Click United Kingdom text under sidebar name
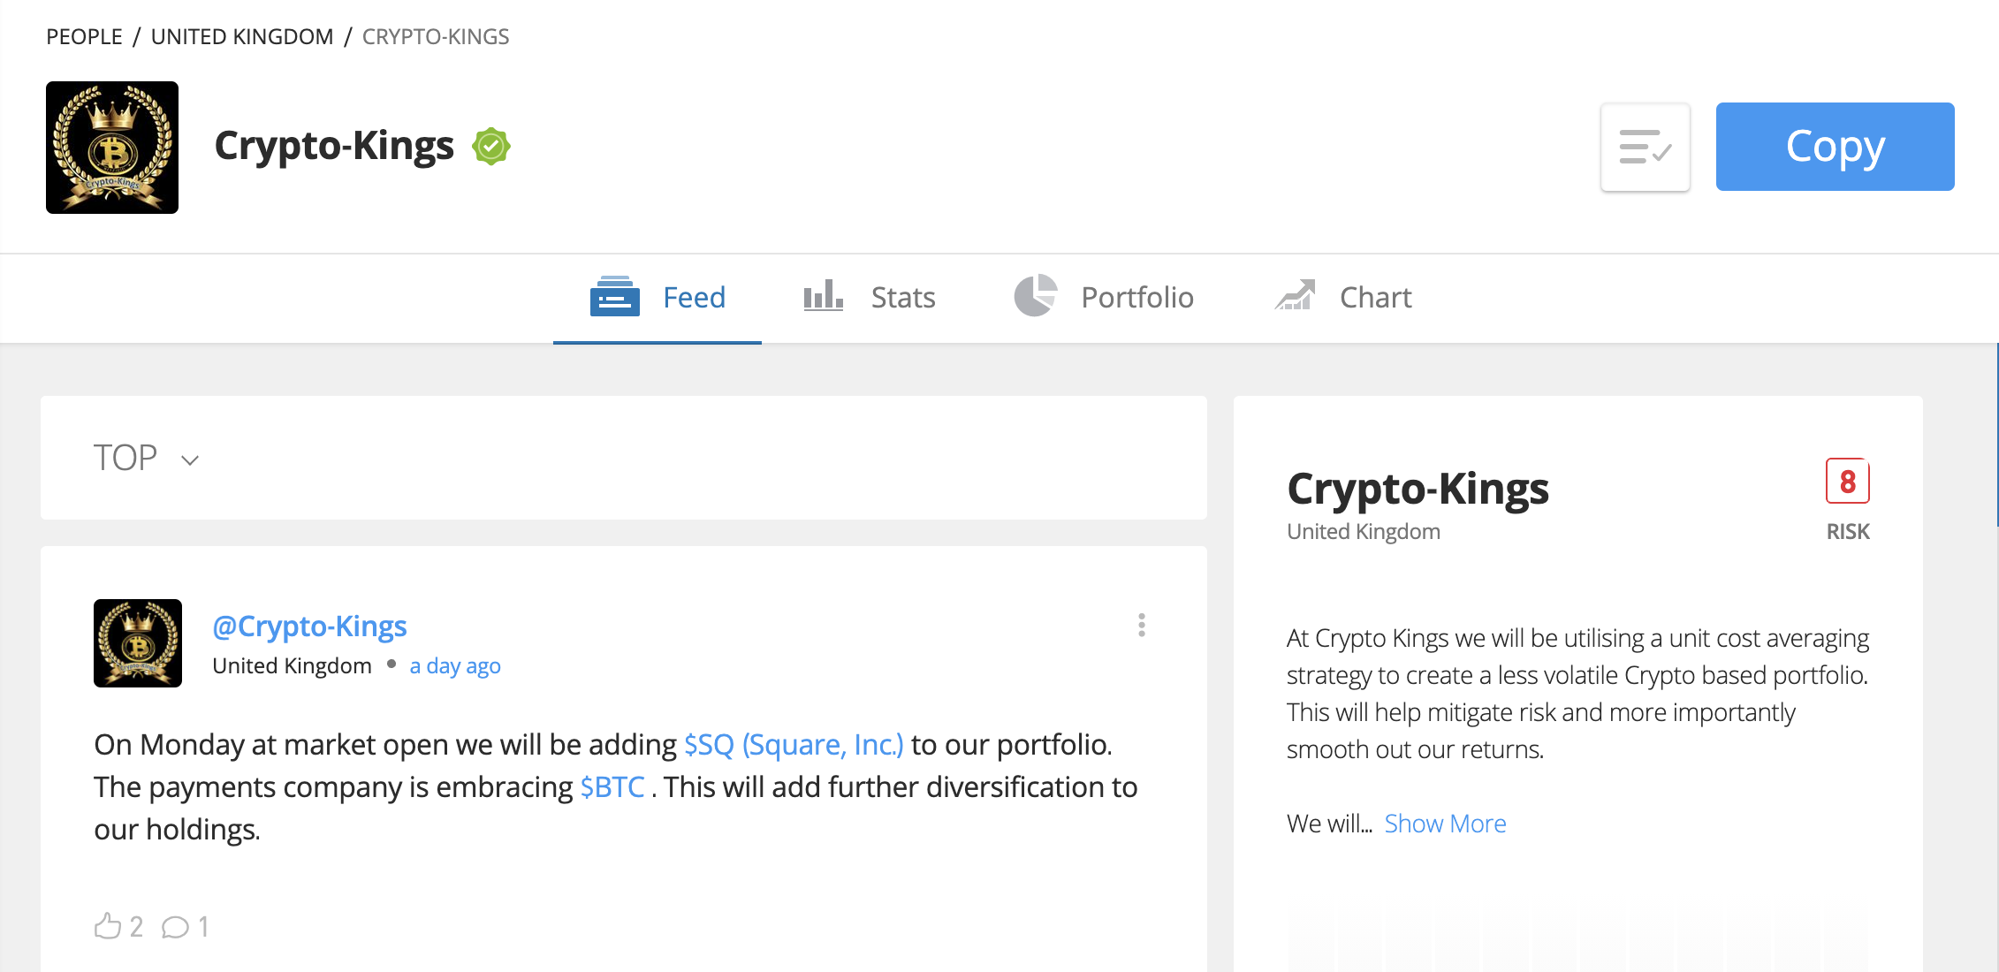 click(1364, 531)
